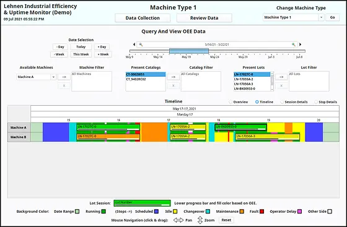Choose the Stop Details radio button

pyautogui.click(x=316, y=102)
